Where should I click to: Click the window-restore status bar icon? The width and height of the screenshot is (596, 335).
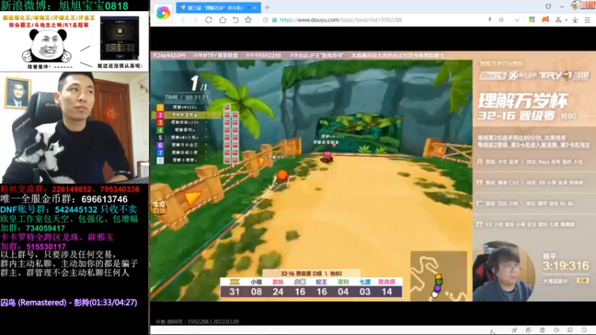pyautogui.click(x=570, y=331)
